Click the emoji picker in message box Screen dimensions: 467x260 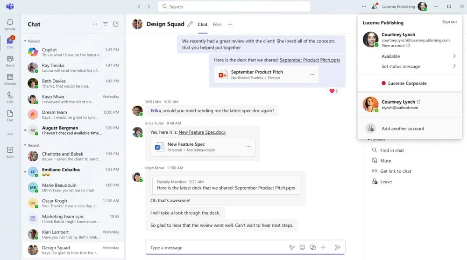pyautogui.click(x=302, y=247)
